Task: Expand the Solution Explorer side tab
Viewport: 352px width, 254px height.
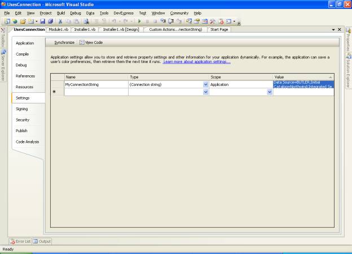Action: (x=349, y=71)
